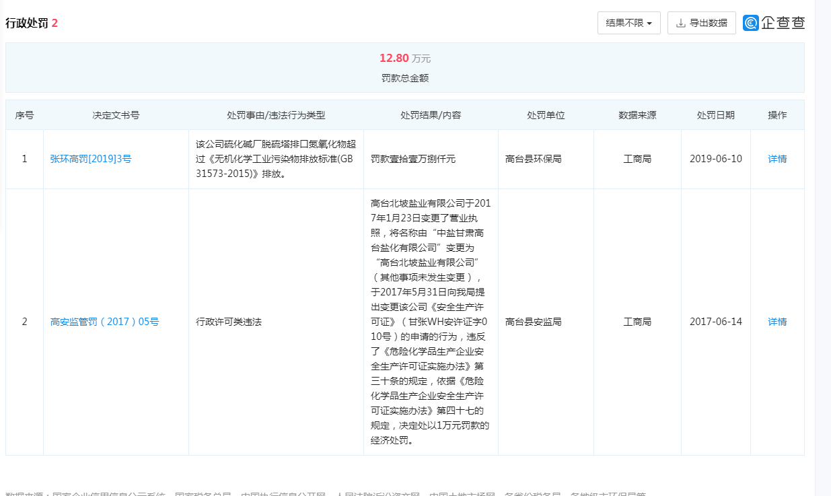Open document link 高安监管罚（2017）05号

coord(105,322)
